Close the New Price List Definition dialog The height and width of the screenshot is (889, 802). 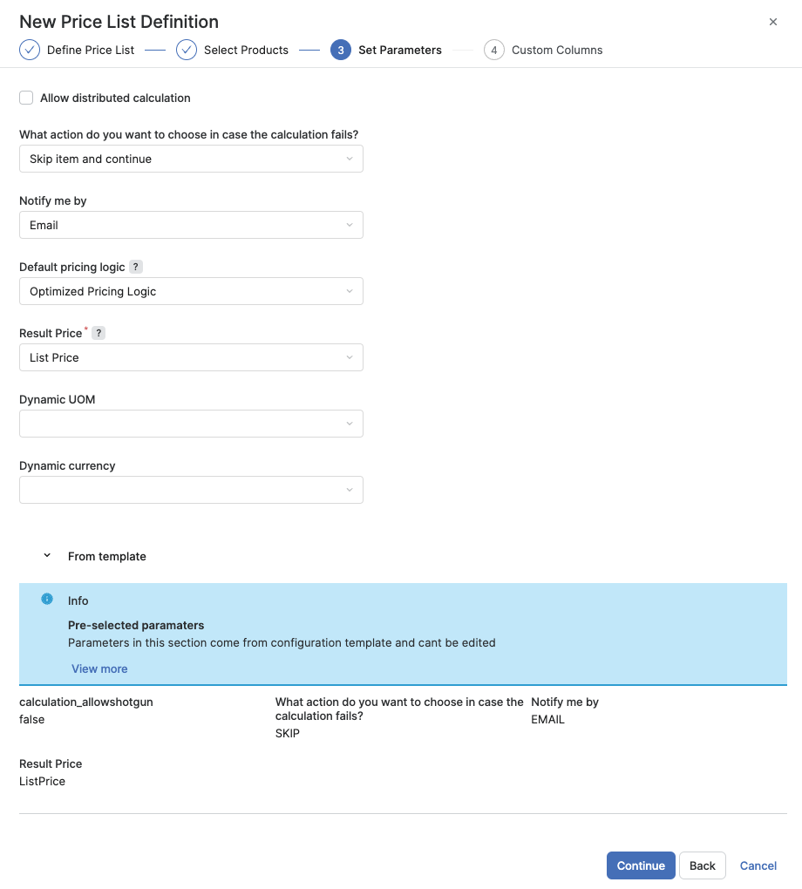coord(773,22)
